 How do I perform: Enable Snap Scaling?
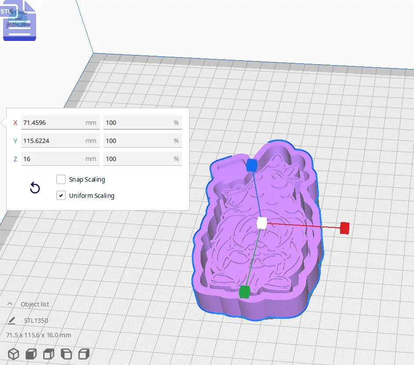pyautogui.click(x=61, y=179)
